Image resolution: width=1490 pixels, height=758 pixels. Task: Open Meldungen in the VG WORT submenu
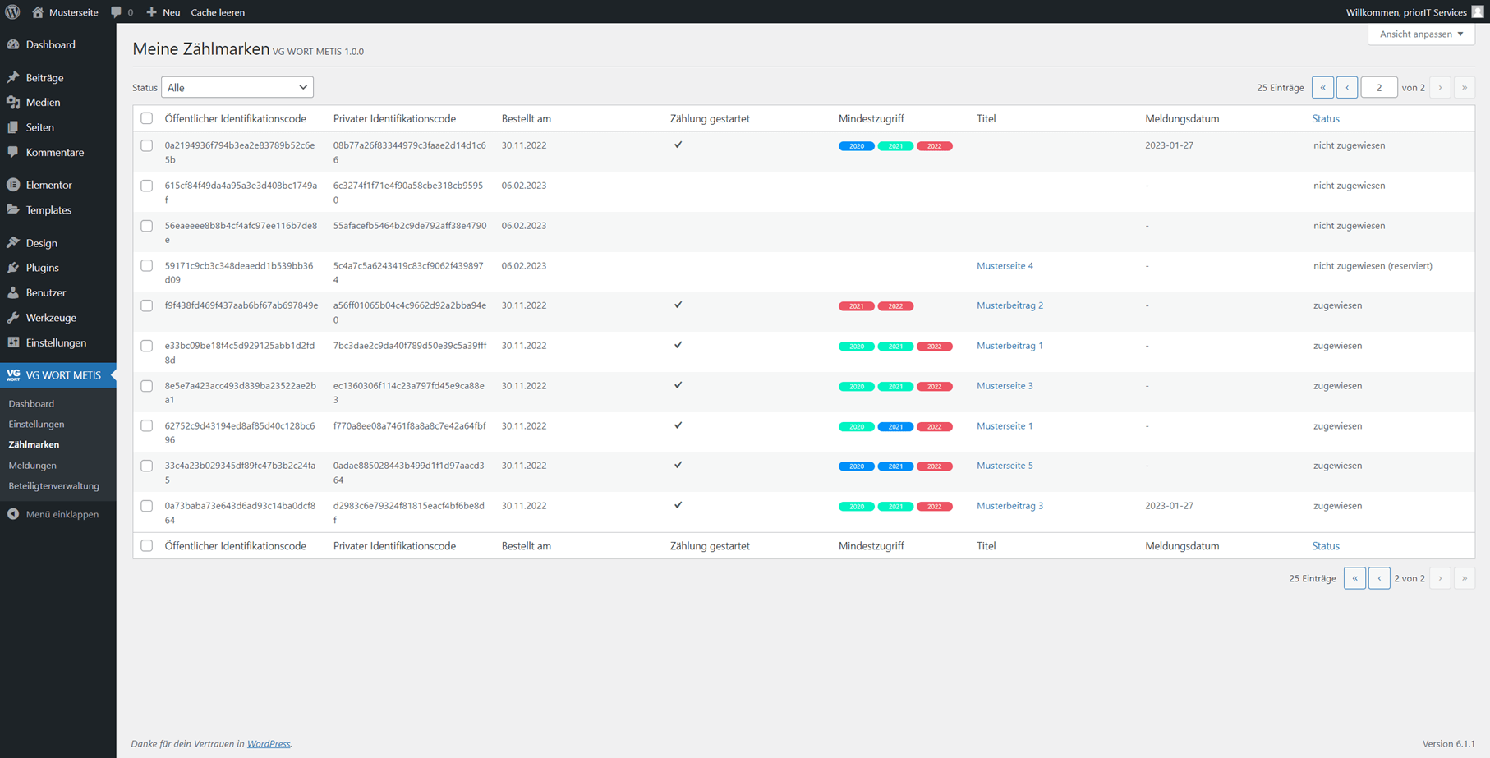point(32,466)
